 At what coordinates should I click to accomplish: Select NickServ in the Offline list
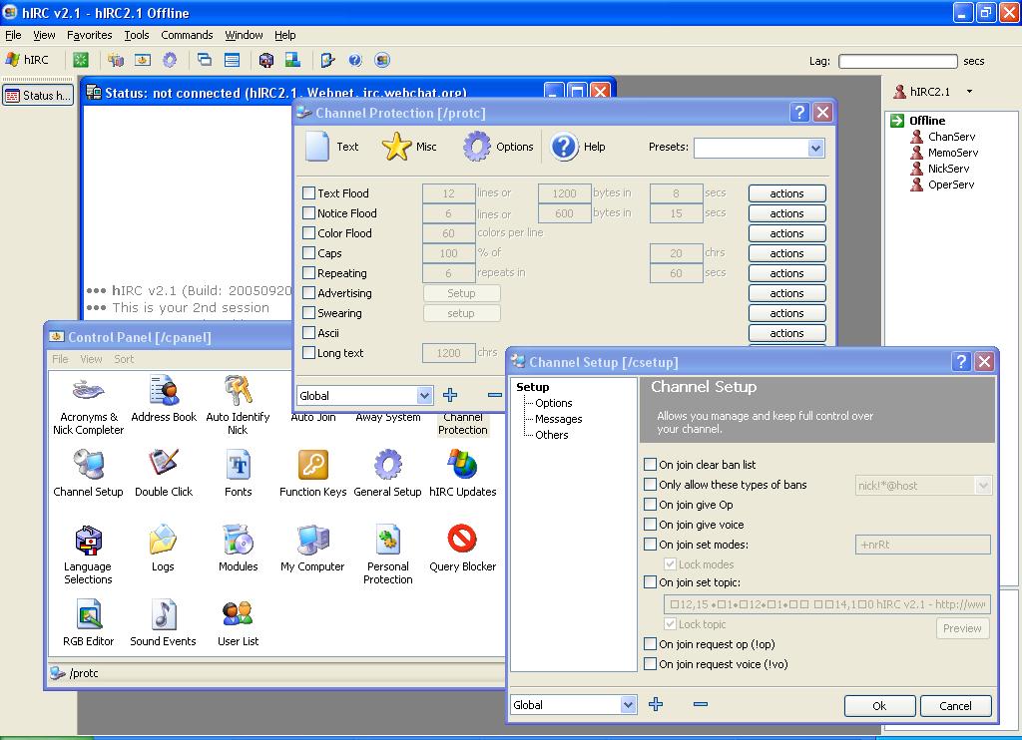tap(948, 169)
